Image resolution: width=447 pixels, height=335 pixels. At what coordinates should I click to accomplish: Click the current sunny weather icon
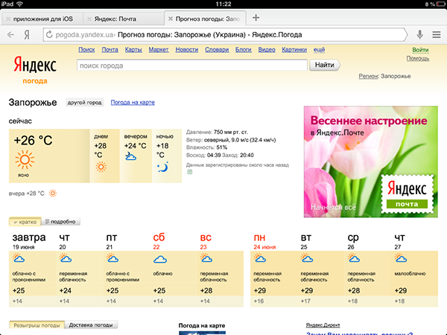[25, 160]
